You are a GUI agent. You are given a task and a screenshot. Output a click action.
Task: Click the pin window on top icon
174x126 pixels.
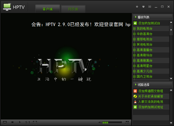[137, 7]
